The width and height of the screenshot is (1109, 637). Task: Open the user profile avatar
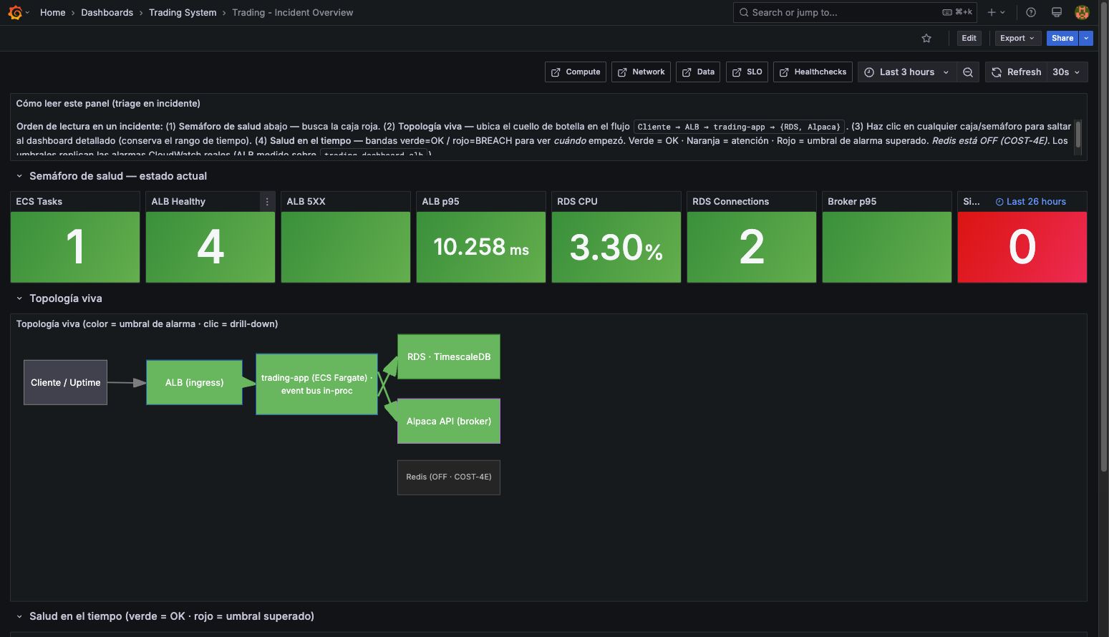click(x=1082, y=12)
